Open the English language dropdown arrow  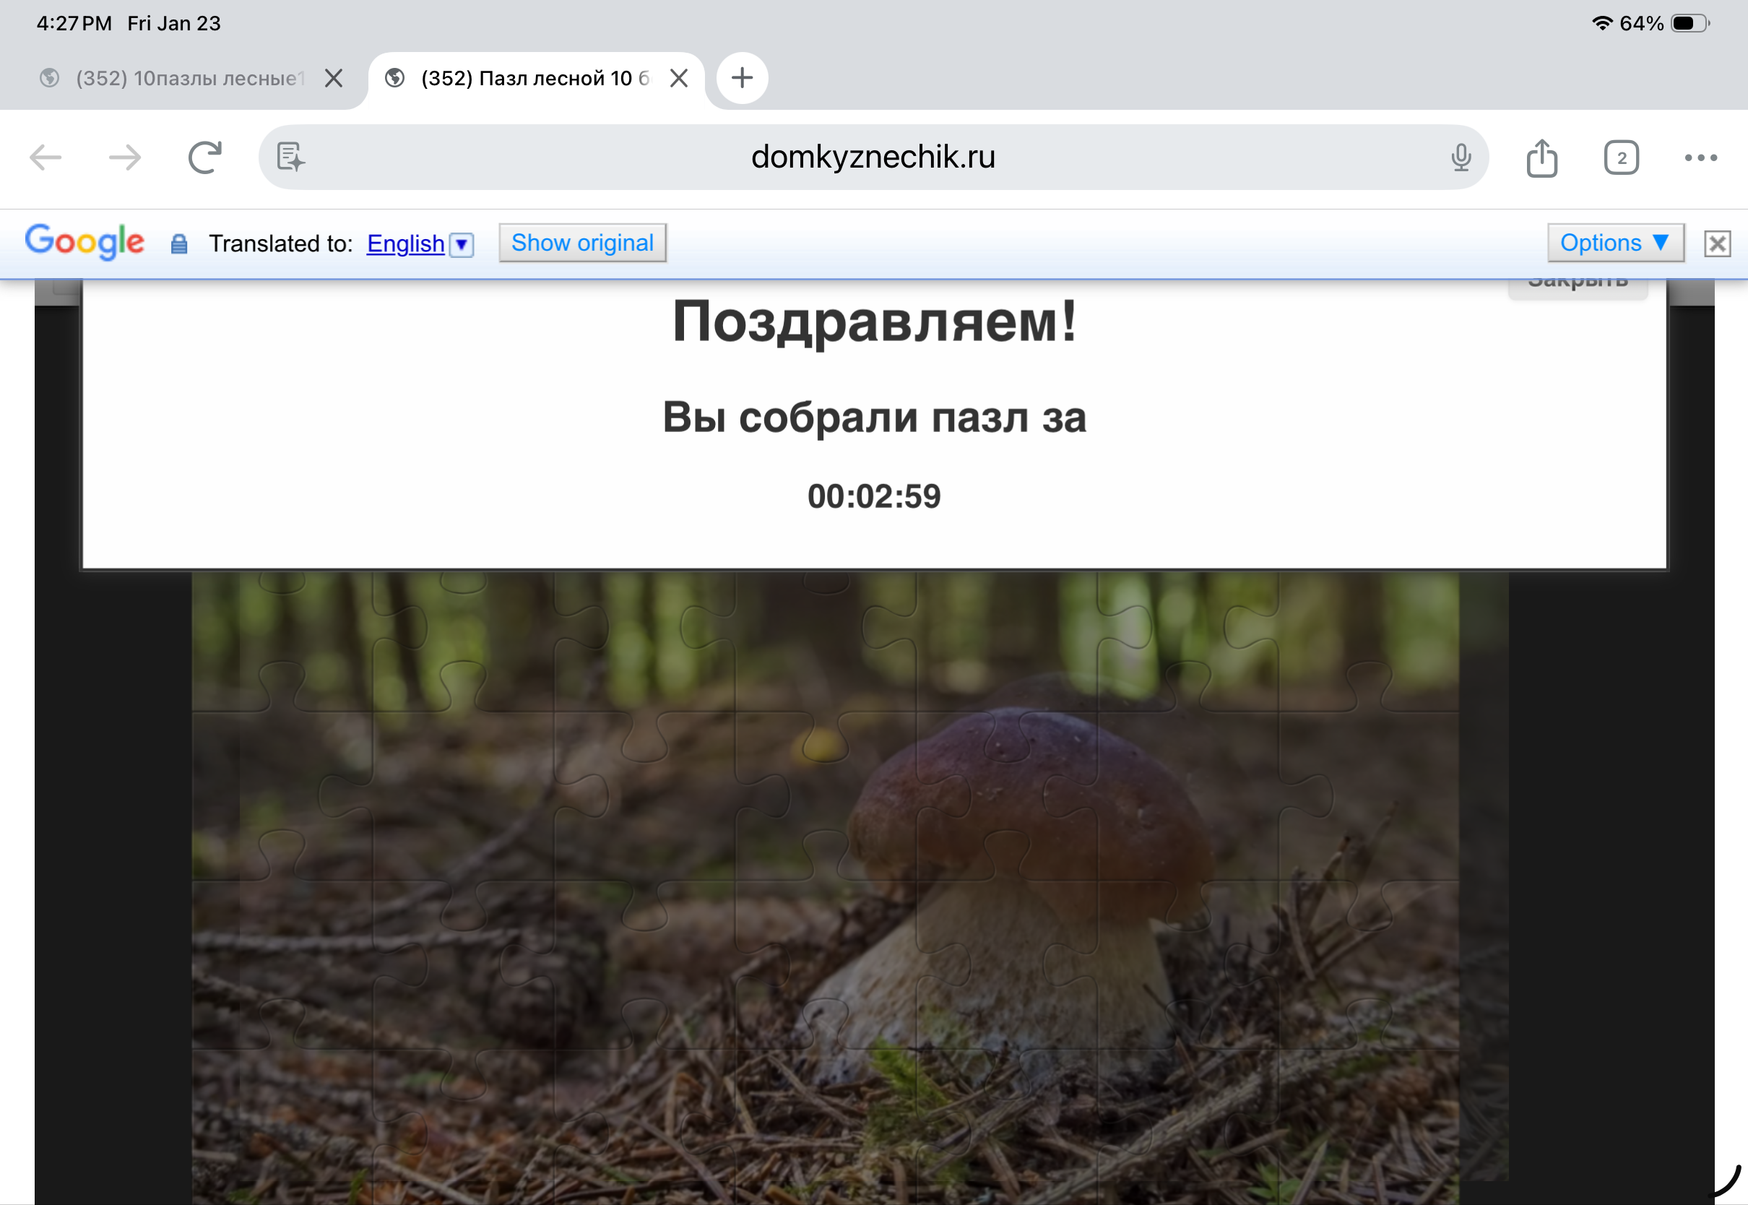(x=461, y=245)
